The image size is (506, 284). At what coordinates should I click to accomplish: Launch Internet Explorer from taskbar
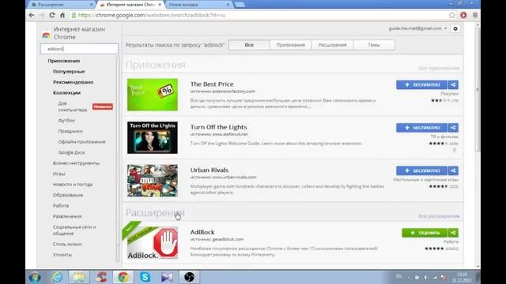tap(57, 277)
